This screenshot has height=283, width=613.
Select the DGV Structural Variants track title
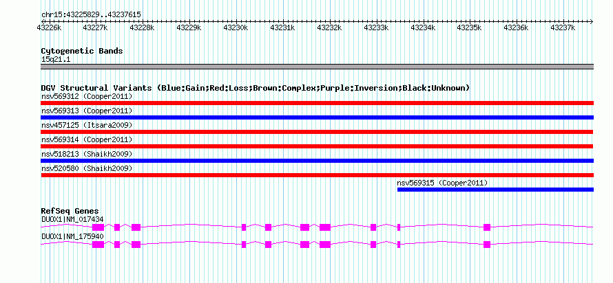pyautogui.click(x=256, y=88)
